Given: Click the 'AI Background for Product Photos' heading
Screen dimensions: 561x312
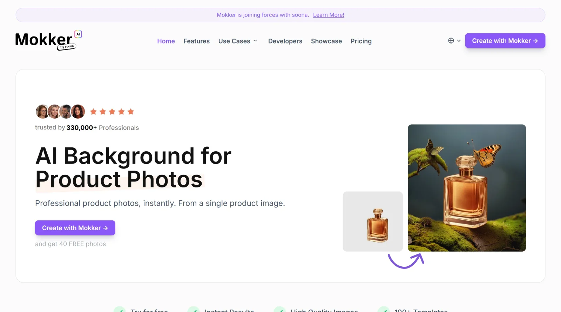Looking at the screenshot, I should pos(133,167).
